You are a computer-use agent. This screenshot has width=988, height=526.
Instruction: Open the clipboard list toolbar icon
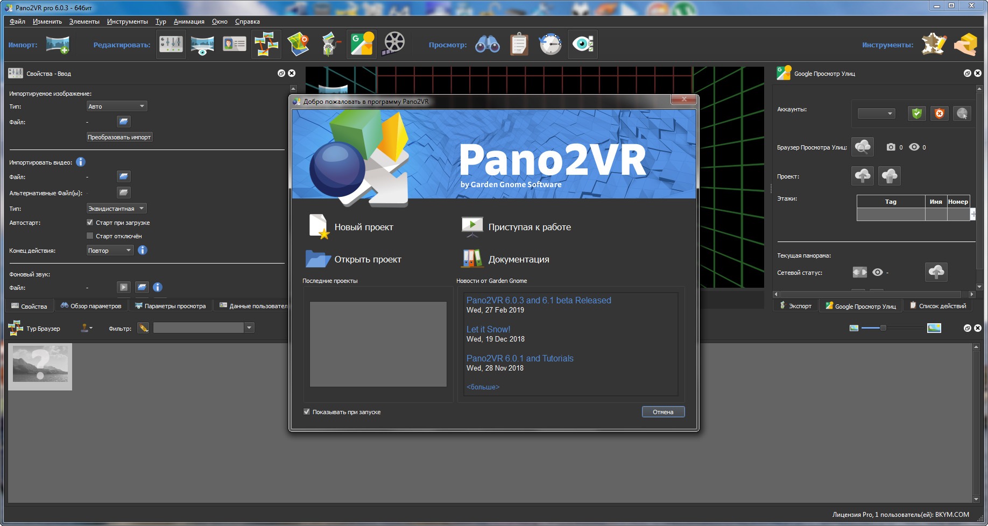[x=519, y=44]
